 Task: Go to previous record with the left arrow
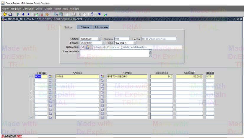(x=23, y=14)
